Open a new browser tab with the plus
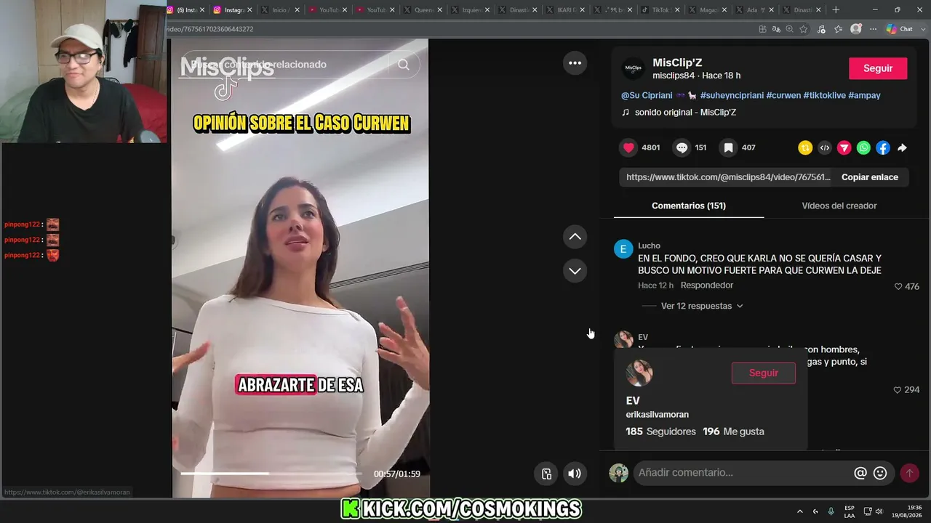931x523 pixels. (x=836, y=10)
